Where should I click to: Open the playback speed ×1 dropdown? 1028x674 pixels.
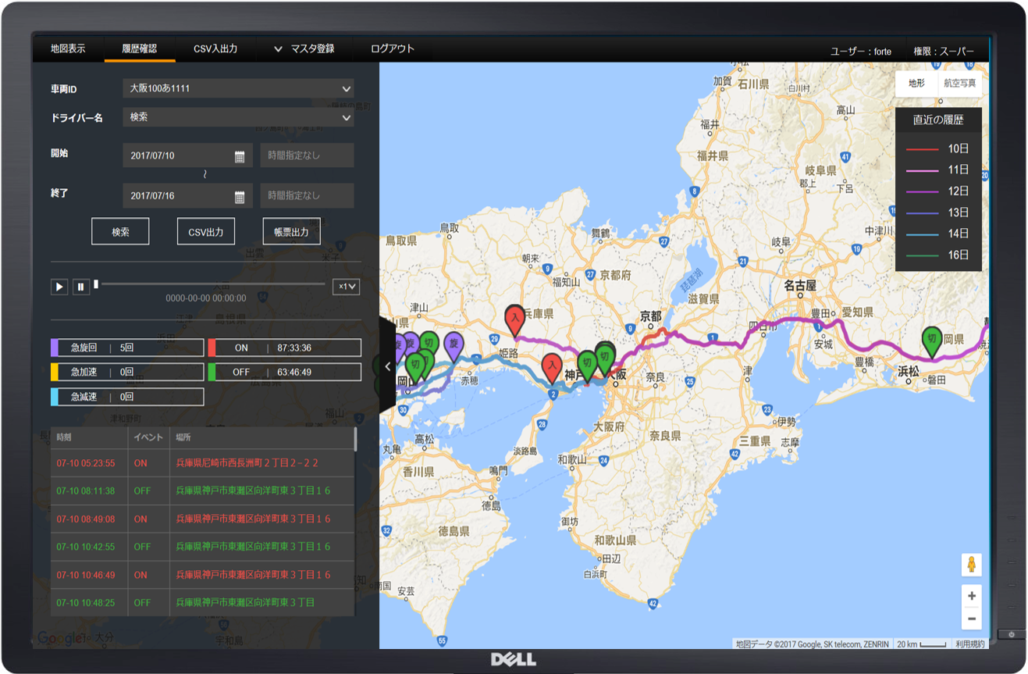pos(346,287)
